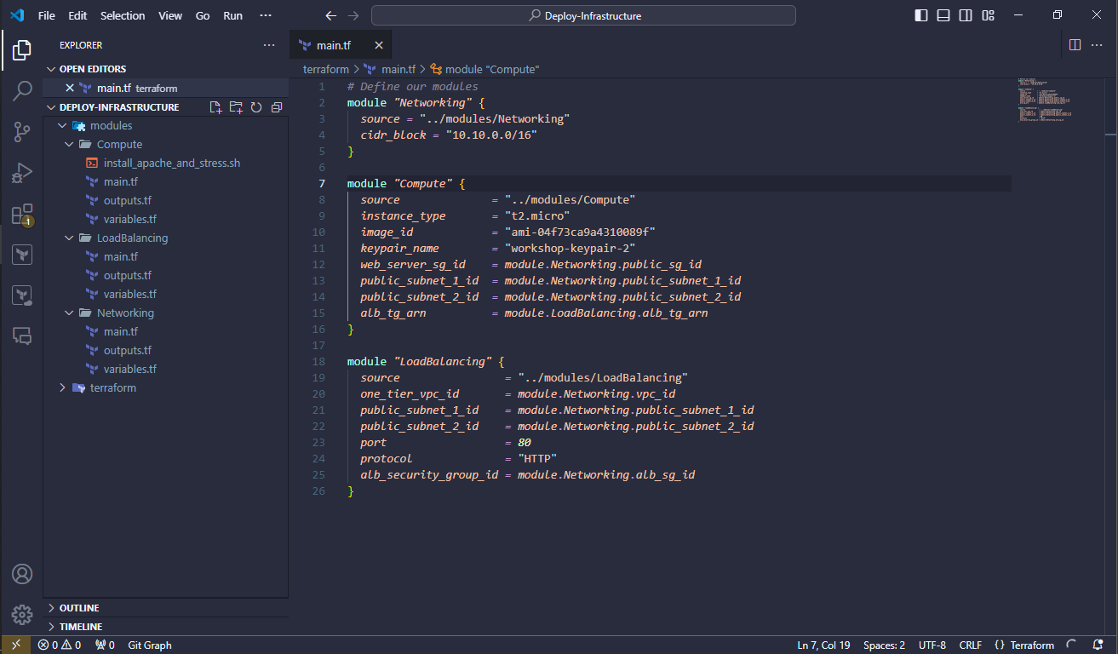Click New Folder icon in explorer header
The image size is (1118, 654).
[236, 107]
